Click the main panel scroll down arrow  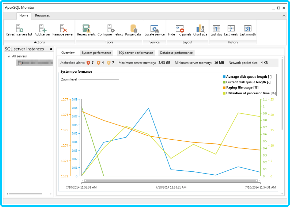(282, 194)
